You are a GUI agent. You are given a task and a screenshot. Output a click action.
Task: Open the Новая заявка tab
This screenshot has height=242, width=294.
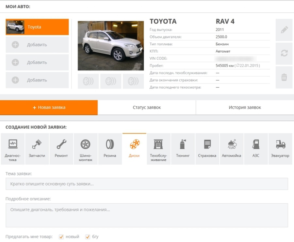[x=49, y=107]
